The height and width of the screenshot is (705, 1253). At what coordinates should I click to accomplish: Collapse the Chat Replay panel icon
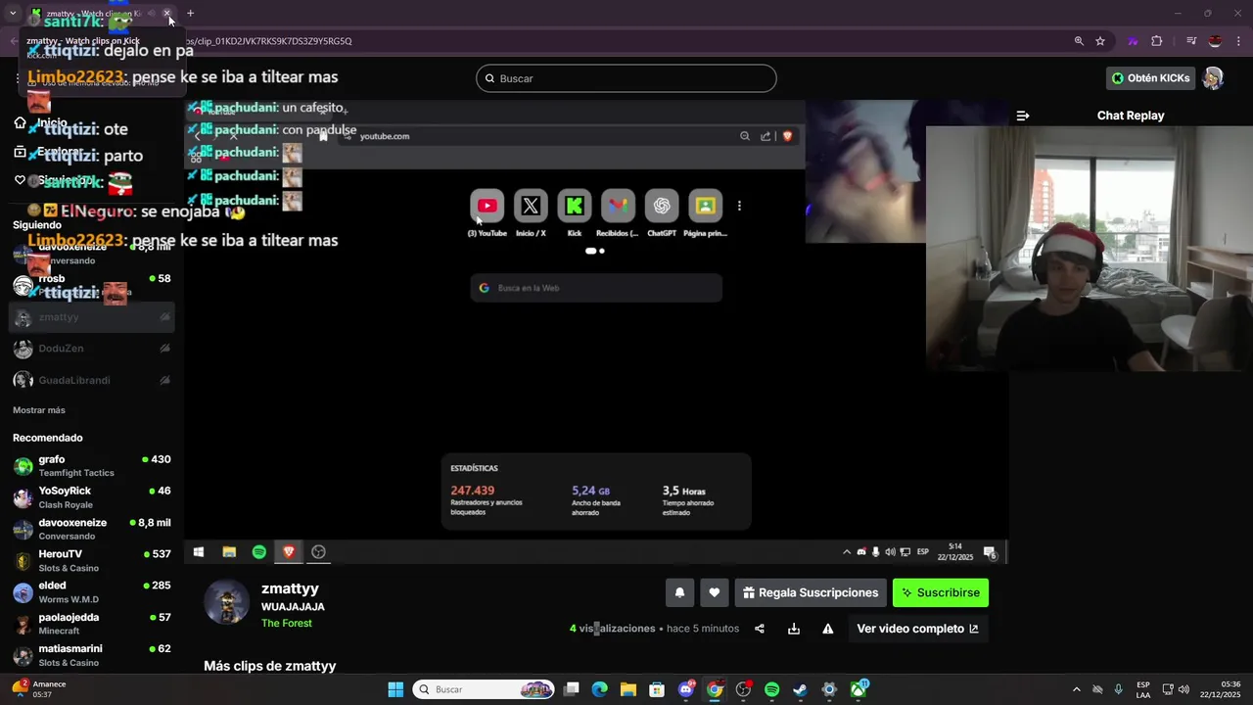click(x=1022, y=116)
